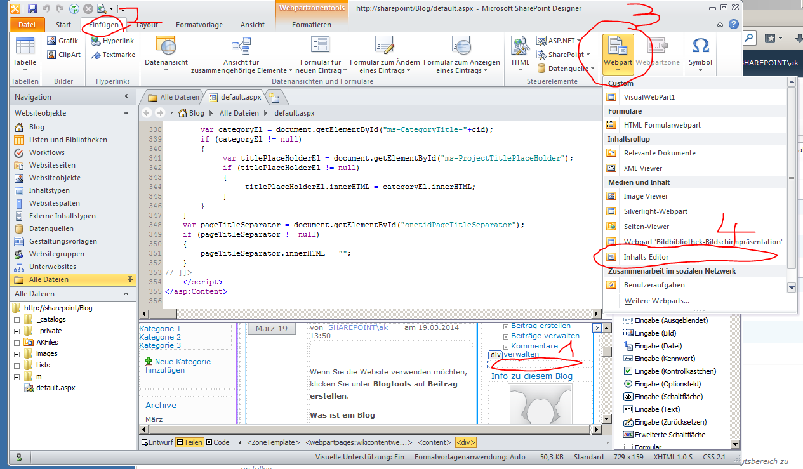Switch to the Start ribbon tab

pos(63,25)
